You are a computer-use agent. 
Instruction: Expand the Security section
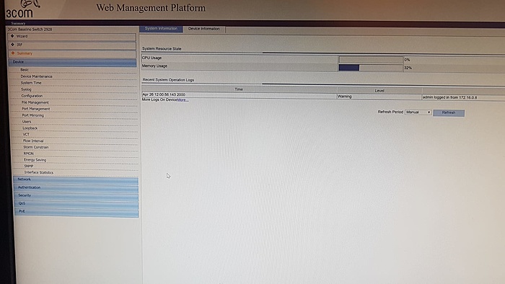(x=76, y=196)
